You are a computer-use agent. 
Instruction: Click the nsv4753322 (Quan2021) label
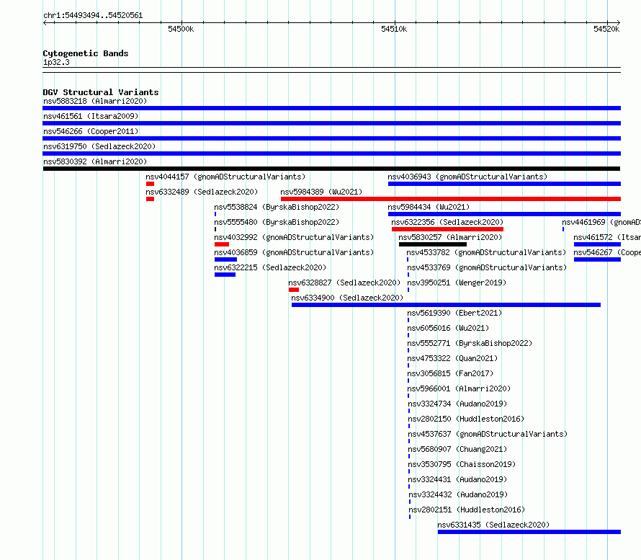[x=452, y=358]
